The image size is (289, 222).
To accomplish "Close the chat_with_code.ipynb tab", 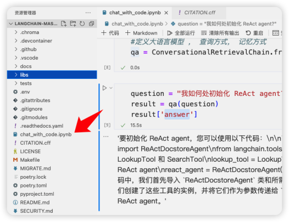I will [166, 13].
